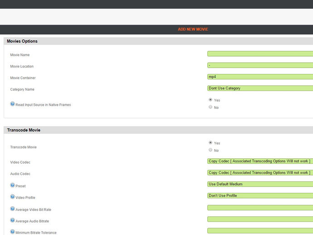Choose Yes for Transcode Movie
This screenshot has height=235, width=313.
pos(210,142)
